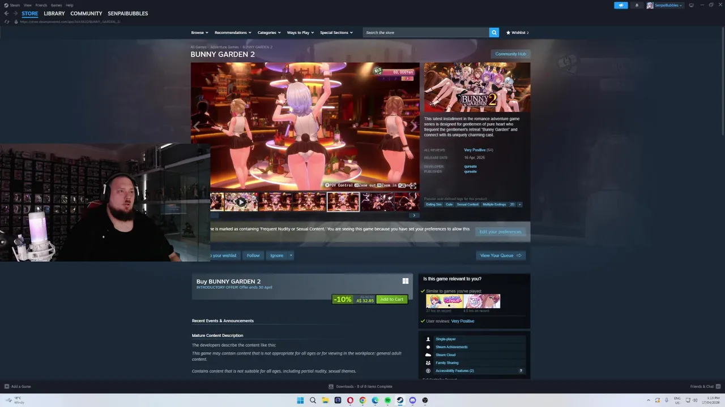The width and height of the screenshot is (725, 407).
Task: Click the search magnifier button in store
Action: (x=494, y=33)
